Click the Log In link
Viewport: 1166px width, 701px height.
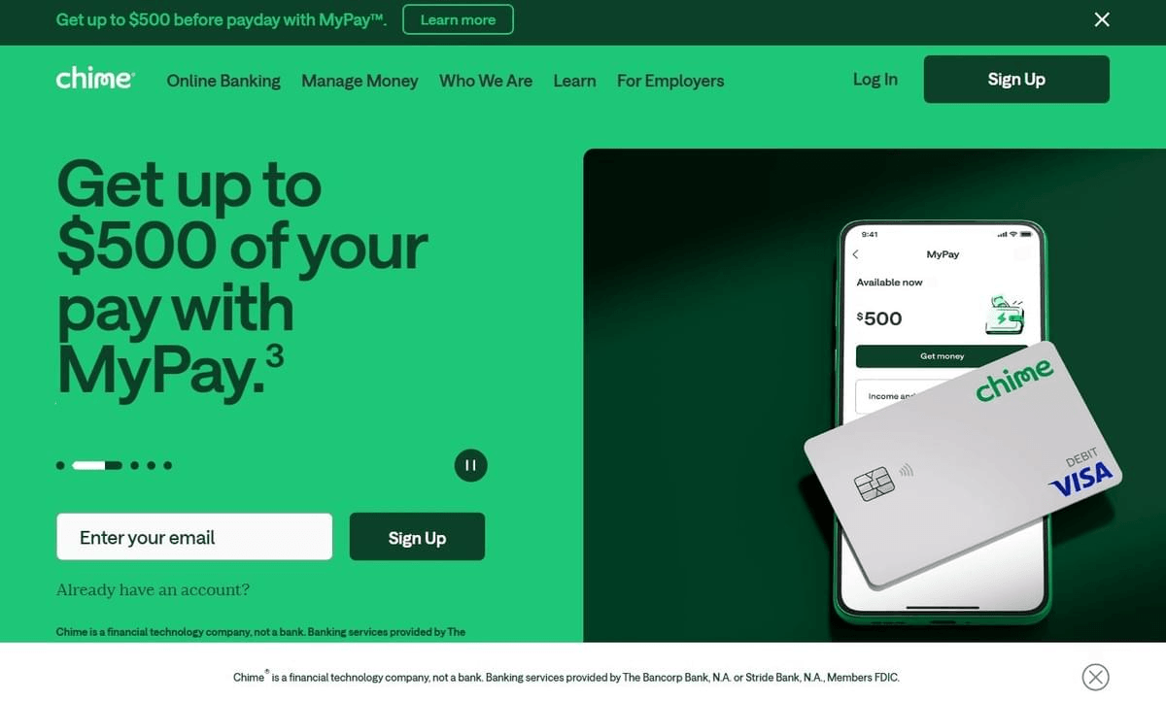coord(875,80)
